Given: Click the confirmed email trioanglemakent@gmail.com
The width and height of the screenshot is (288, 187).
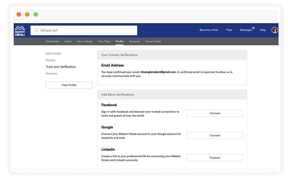Looking at the screenshot, I should 158,72.
